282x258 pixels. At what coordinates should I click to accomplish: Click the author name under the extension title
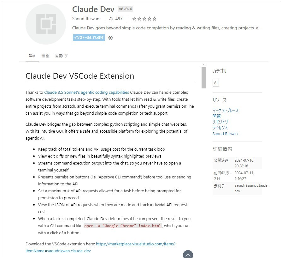[85, 19]
